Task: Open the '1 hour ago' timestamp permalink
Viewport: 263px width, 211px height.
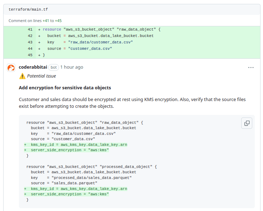Action: click(x=71, y=67)
